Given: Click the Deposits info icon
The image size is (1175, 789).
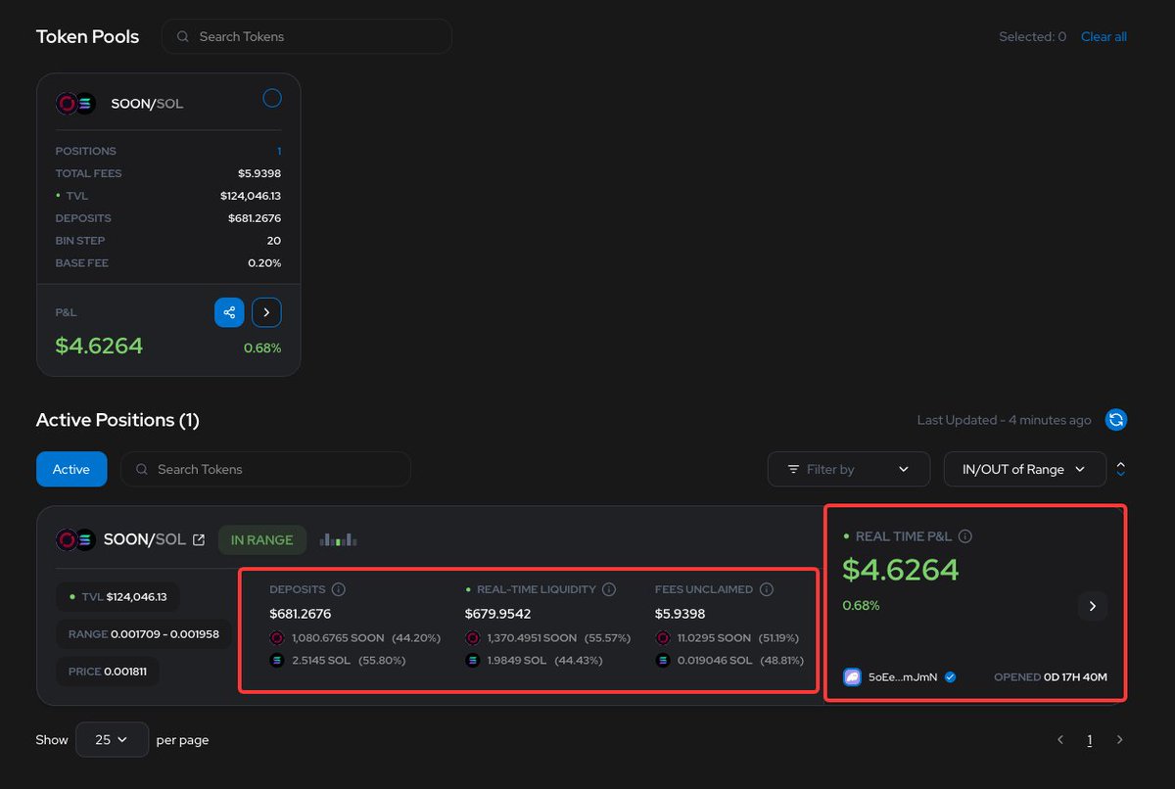Looking at the screenshot, I should [x=339, y=589].
